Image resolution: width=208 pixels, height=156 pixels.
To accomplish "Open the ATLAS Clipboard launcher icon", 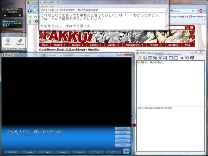I will pos(20,42).
